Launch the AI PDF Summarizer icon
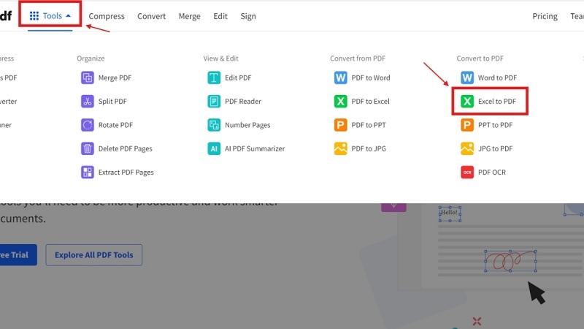Image resolution: width=584 pixels, height=329 pixels. pyautogui.click(x=214, y=148)
